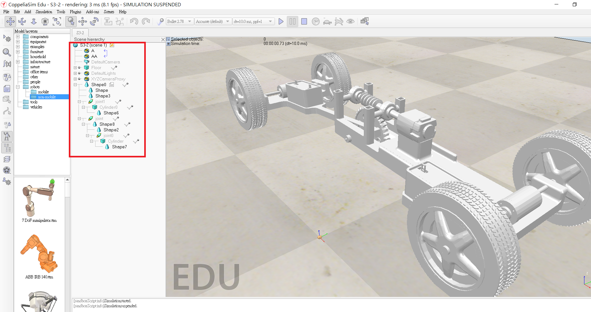Toggle threaded rendering eye icon
Viewport: 591px width, 312px height.
(351, 21)
